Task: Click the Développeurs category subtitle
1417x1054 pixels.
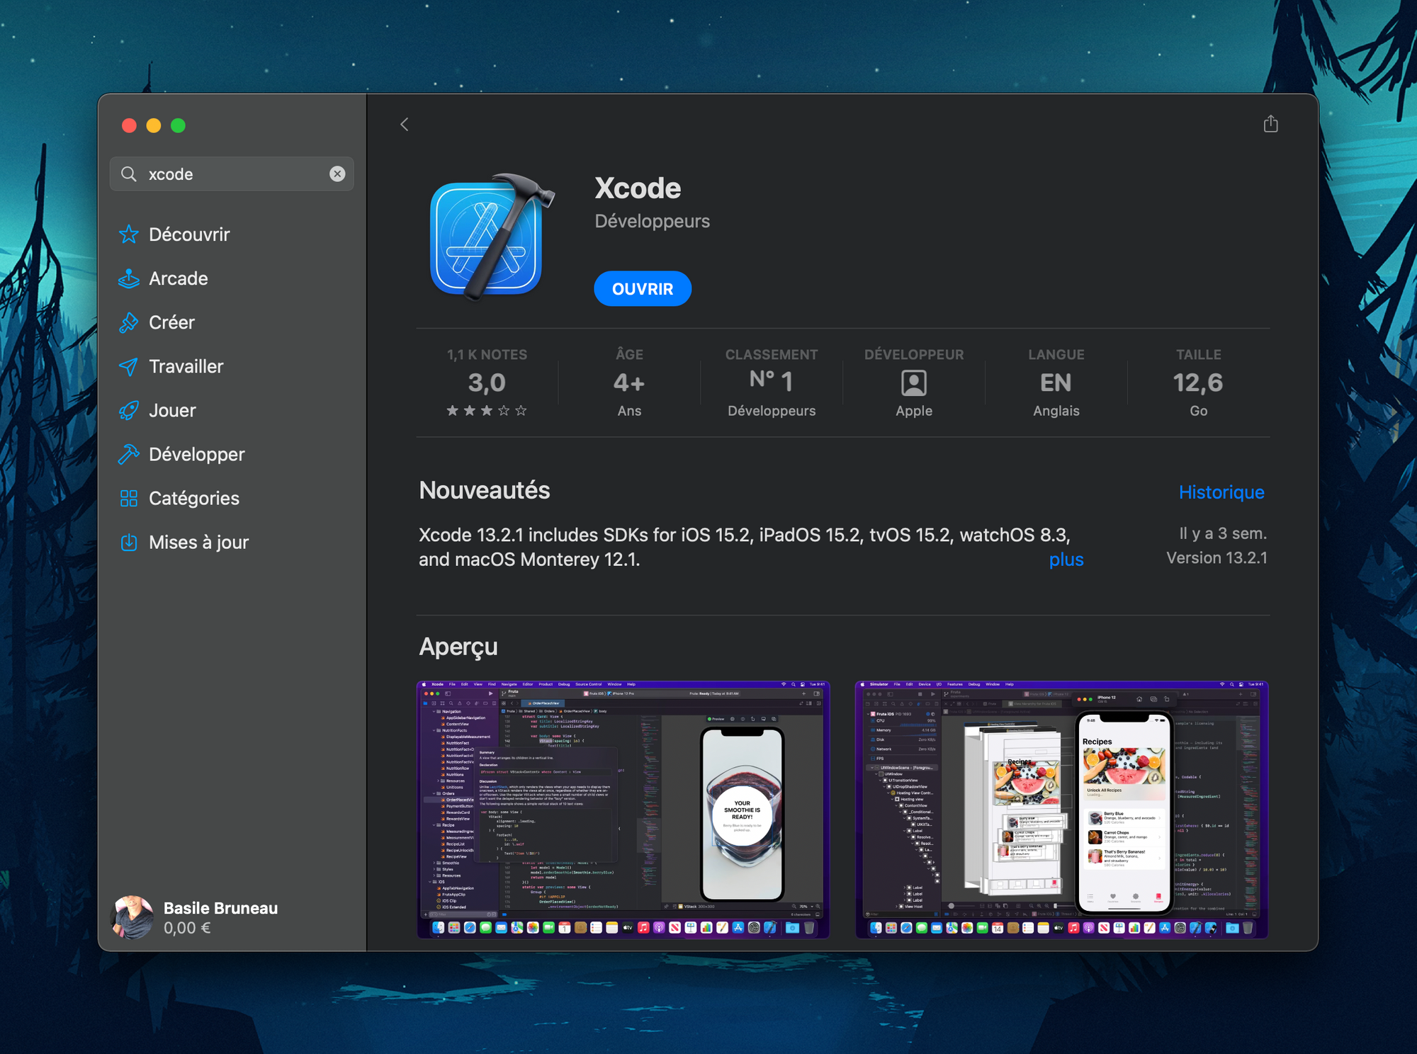Action: pyautogui.click(x=652, y=221)
